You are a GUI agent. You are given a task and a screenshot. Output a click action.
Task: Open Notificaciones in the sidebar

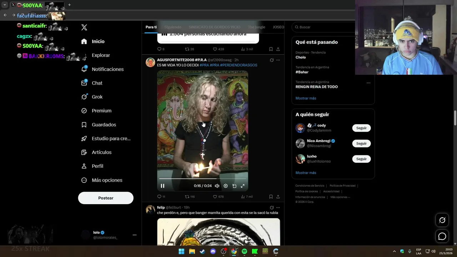pos(102,69)
